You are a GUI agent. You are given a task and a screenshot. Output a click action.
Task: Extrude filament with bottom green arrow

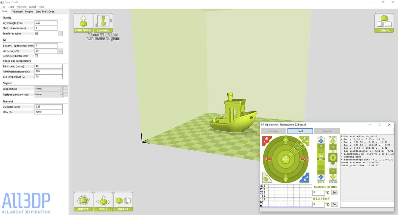pos(333,178)
